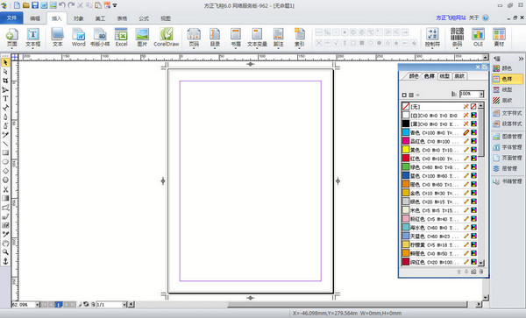Click the swatch list down scroll arrow
This screenshot has height=318, width=526.
pos(481,263)
